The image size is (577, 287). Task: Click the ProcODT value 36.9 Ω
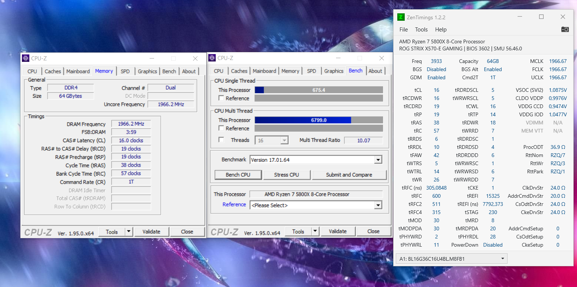[558, 147]
